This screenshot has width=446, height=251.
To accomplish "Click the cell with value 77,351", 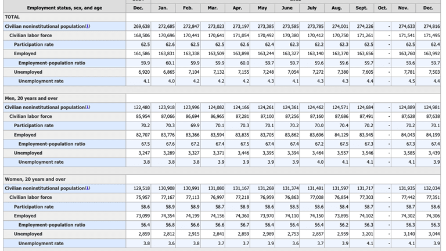I will pyautogui.click(x=428, y=198).
